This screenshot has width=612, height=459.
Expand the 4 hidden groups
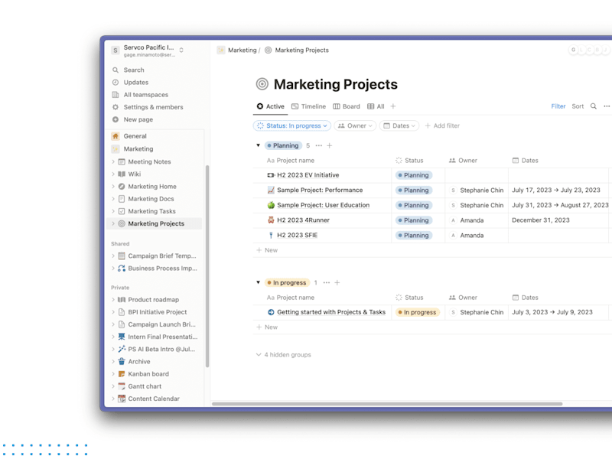click(284, 355)
